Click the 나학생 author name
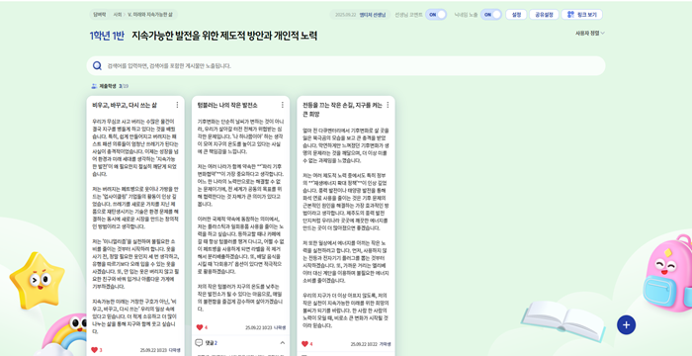 tap(280, 327)
